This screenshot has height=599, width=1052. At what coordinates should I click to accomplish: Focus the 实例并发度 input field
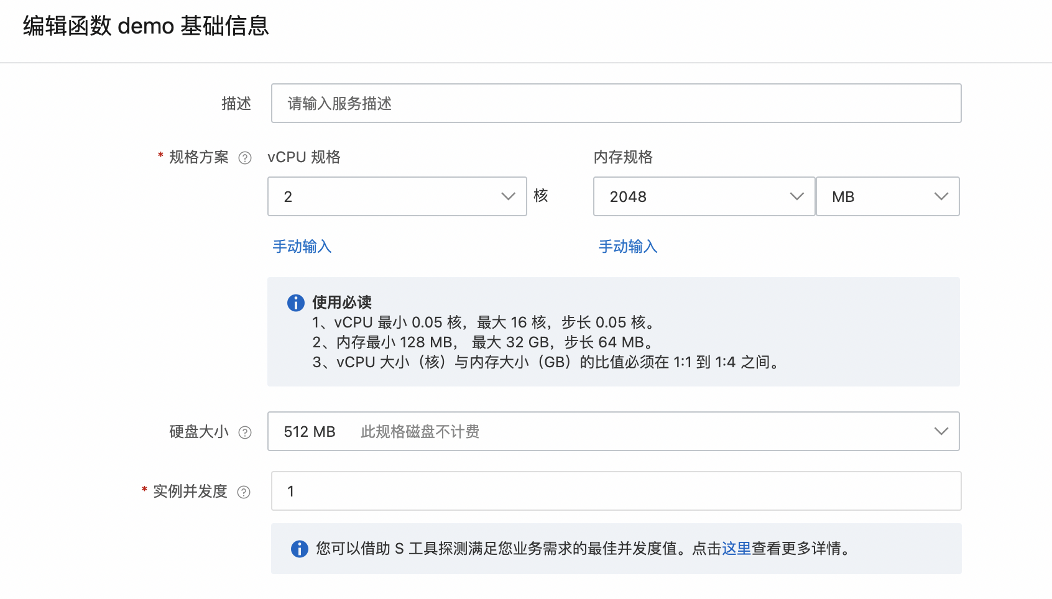point(616,491)
